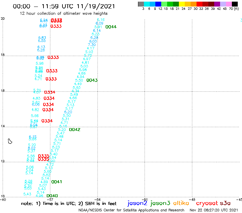Click the 4.81 wave height value

[x=85, y=63]
